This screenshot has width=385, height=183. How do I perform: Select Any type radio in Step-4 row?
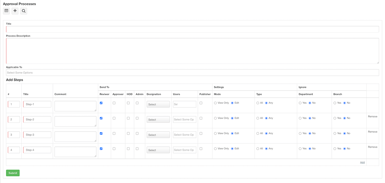(266, 149)
